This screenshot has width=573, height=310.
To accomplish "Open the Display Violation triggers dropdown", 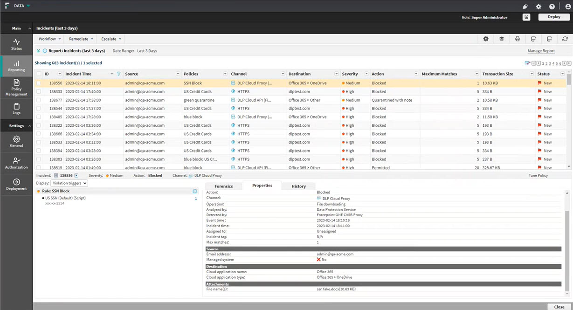I will (69, 183).
